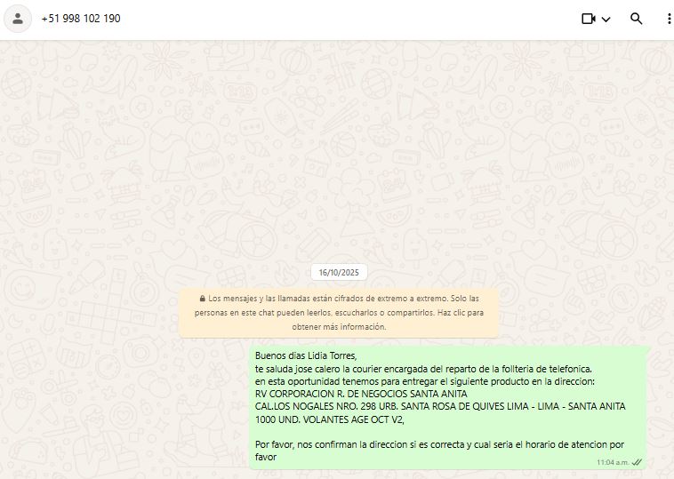Click the lock icon in encryption notice
The image size is (674, 479).
click(x=203, y=299)
